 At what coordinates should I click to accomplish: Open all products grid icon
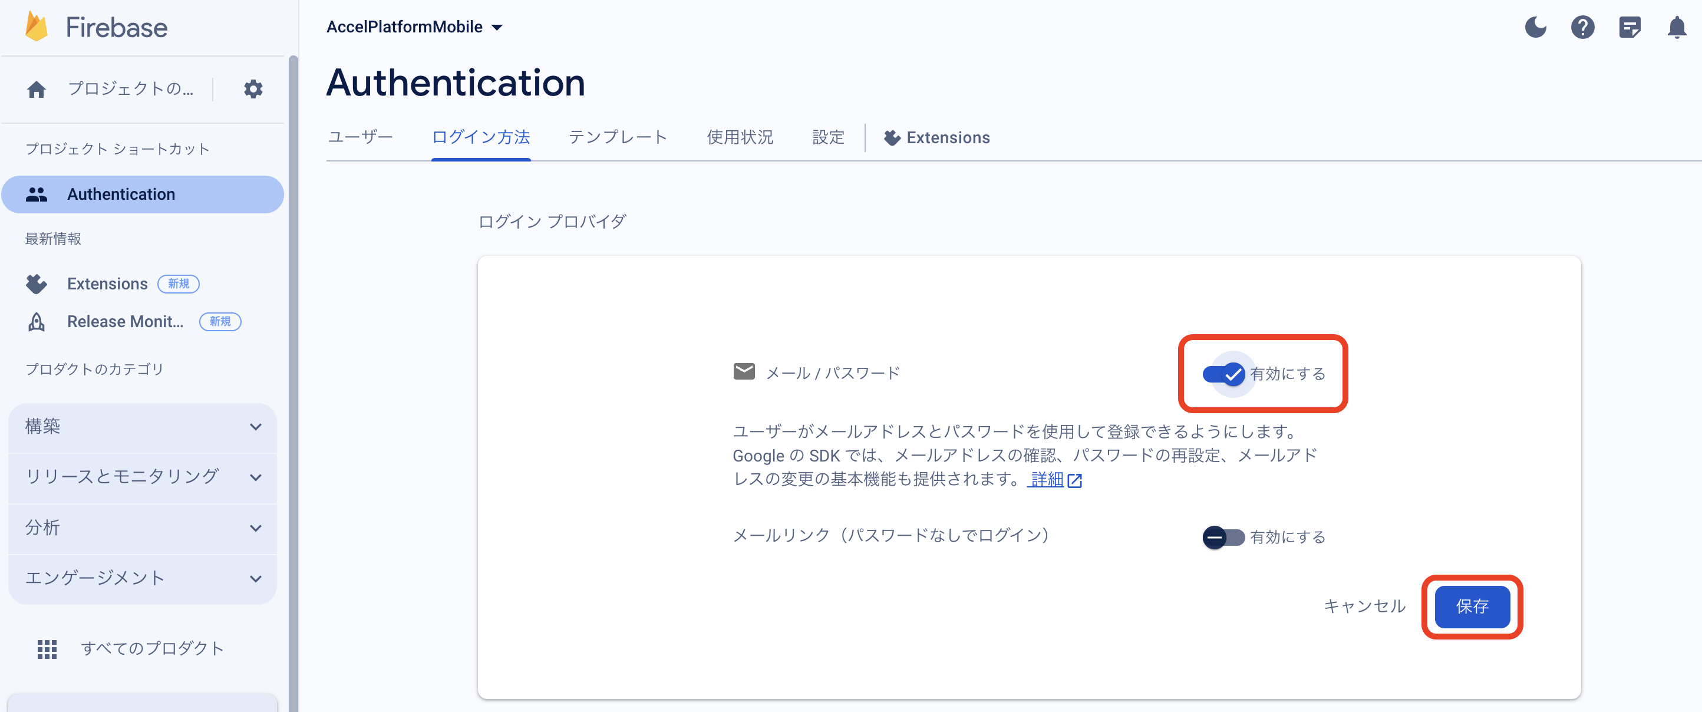point(47,648)
